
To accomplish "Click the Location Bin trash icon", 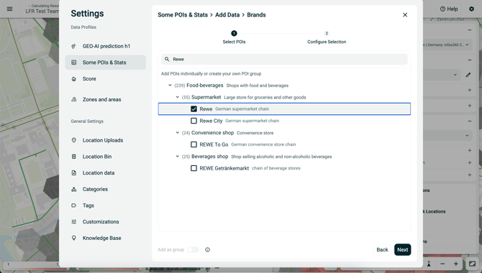I will pos(74,157).
